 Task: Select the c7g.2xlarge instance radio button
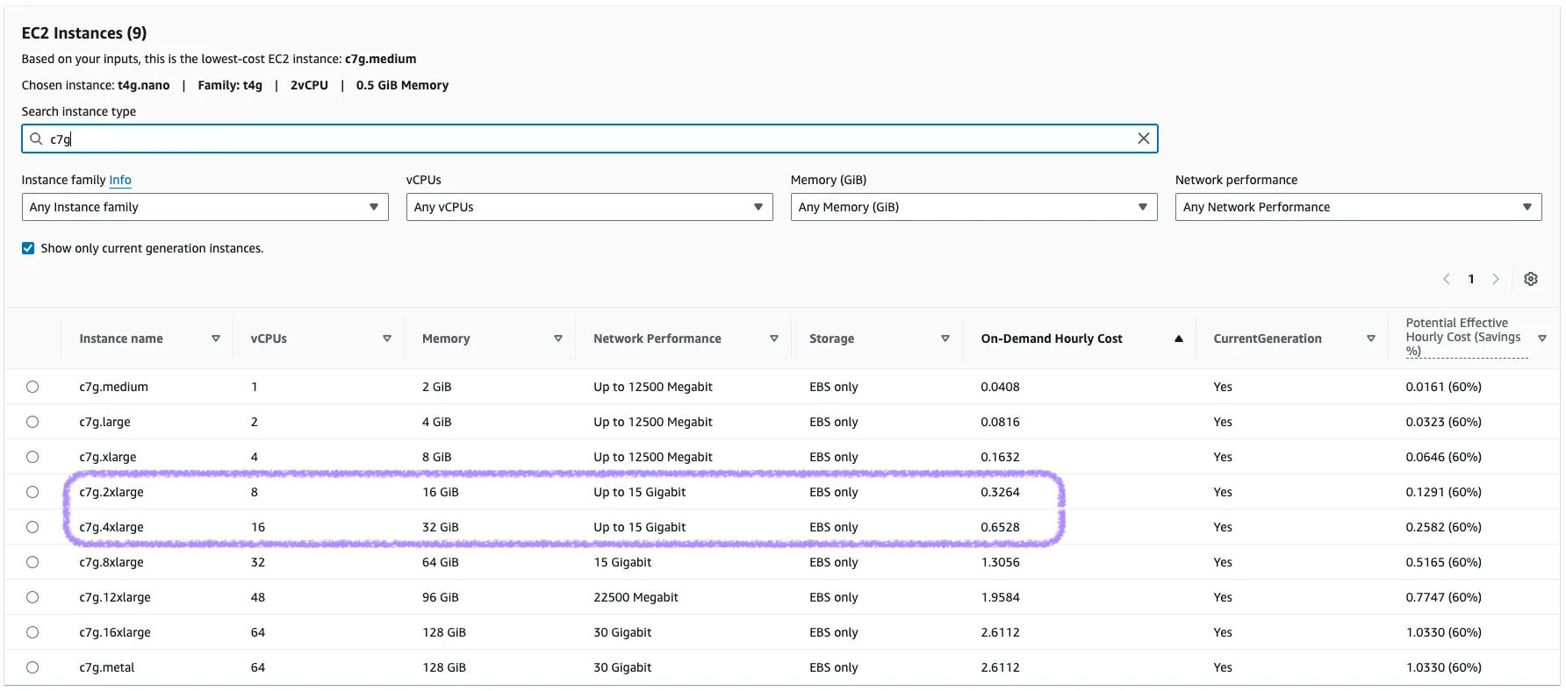coord(32,492)
